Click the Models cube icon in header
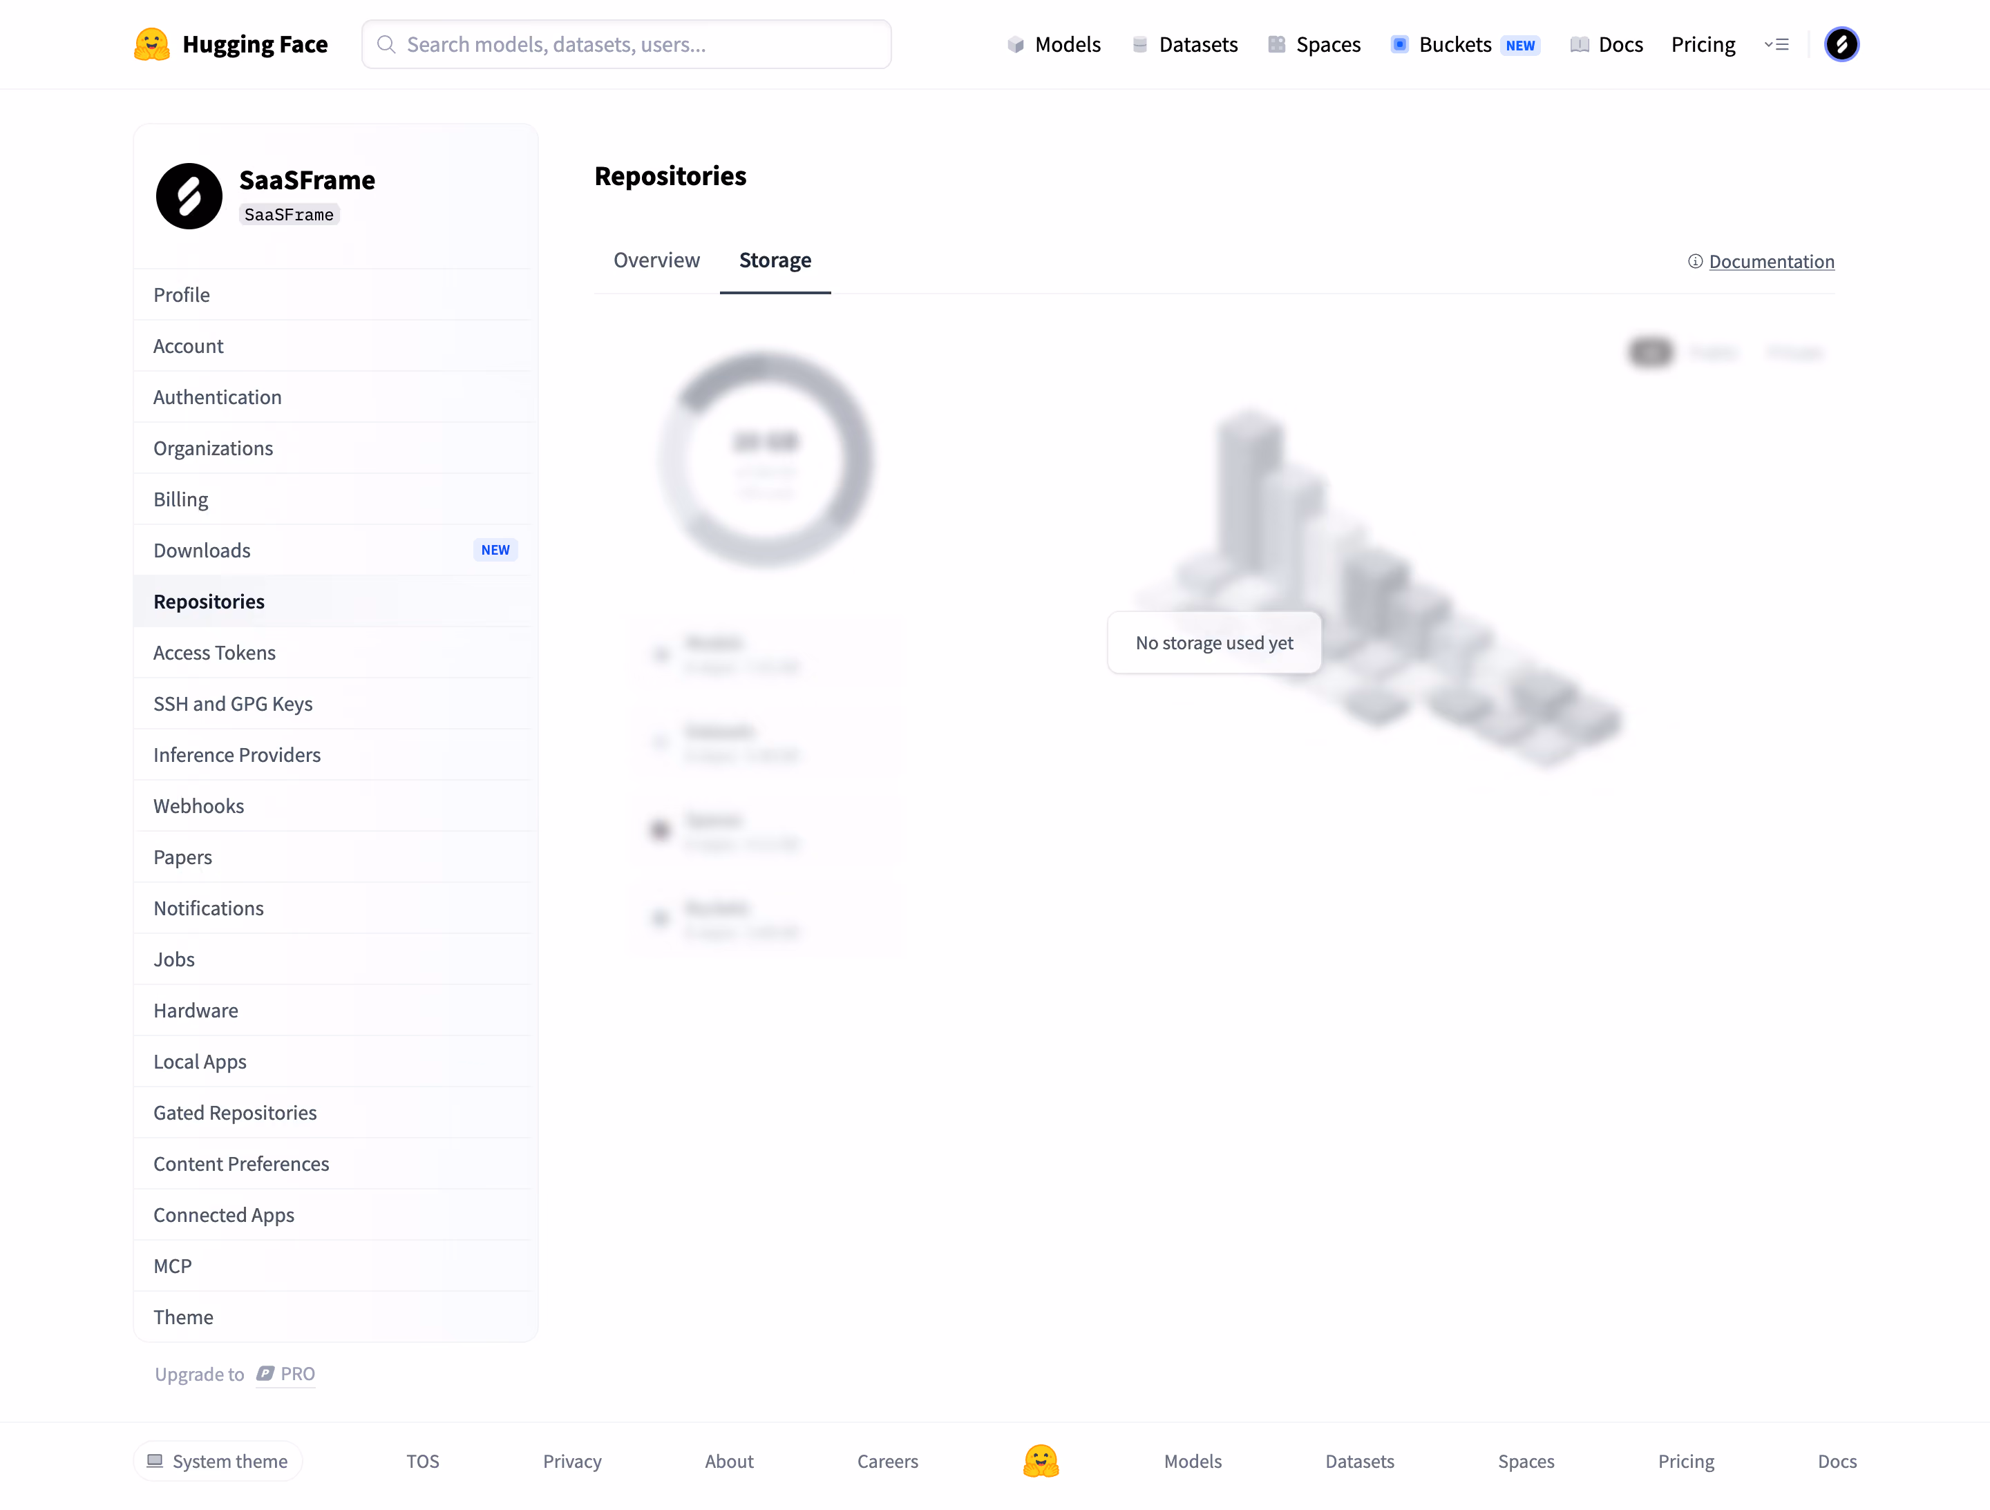Screen dimensions: 1990x1510 tap(1016, 44)
